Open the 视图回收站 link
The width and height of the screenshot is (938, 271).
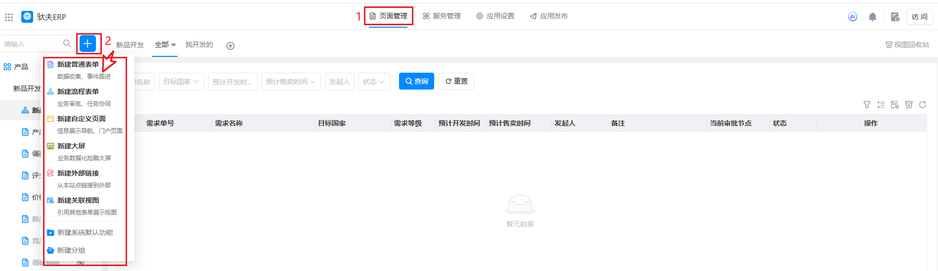(x=907, y=45)
